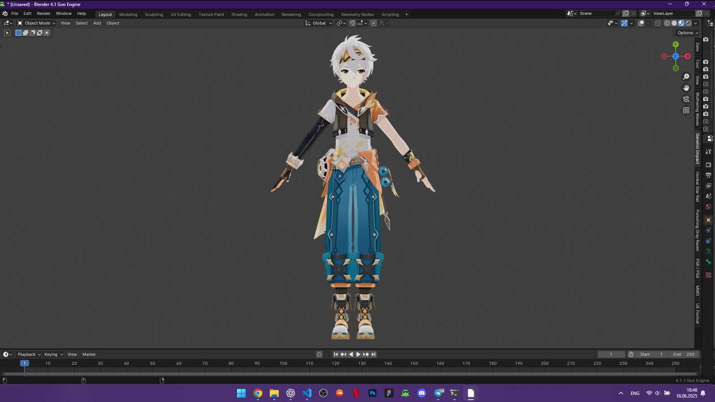Open the Add menu in viewport header
Viewport: 715px width, 402px height.
(97, 23)
